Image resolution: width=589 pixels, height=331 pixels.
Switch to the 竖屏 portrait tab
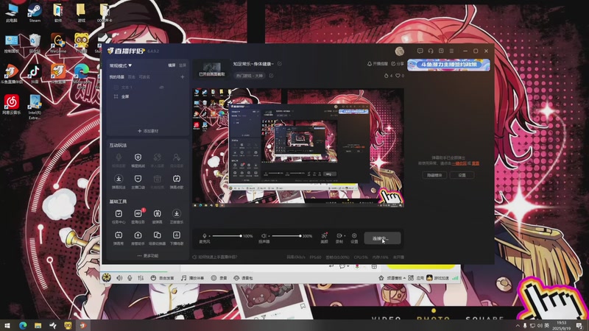[183, 65]
